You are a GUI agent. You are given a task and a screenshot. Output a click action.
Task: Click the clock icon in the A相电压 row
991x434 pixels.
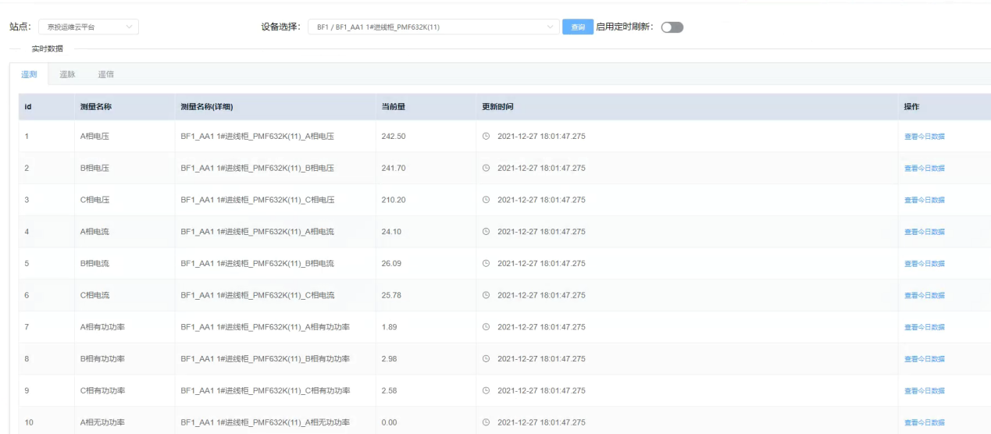[x=487, y=137]
